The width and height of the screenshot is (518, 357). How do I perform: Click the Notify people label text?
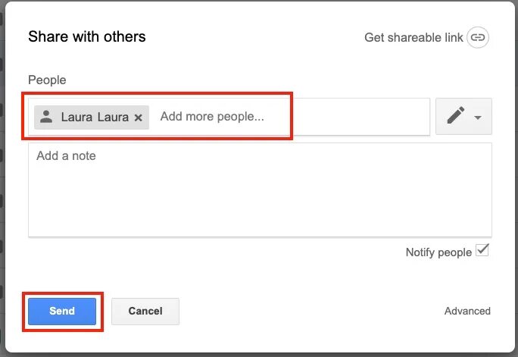click(438, 252)
